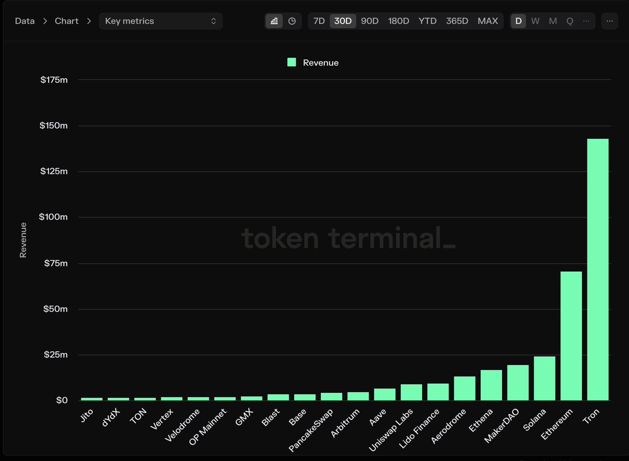Click the Velodrome axis label
Viewport: 629px width, 461px height.
[184, 425]
